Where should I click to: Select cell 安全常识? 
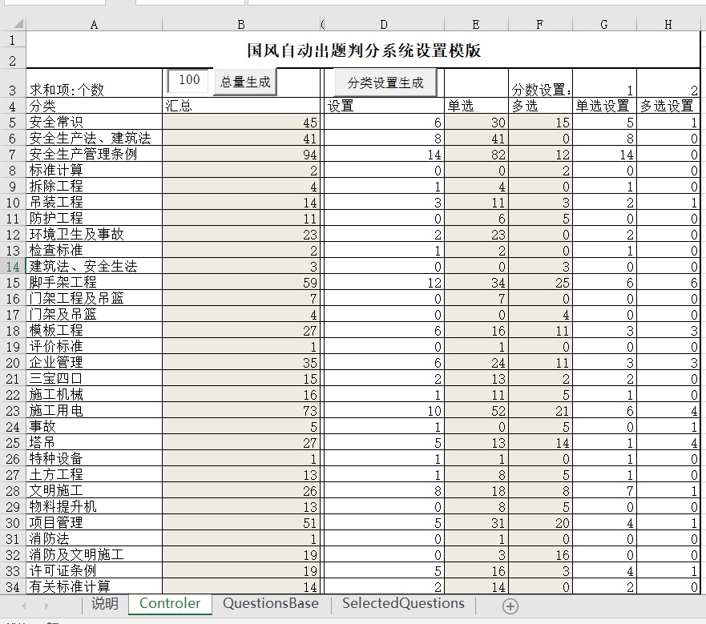[94, 122]
